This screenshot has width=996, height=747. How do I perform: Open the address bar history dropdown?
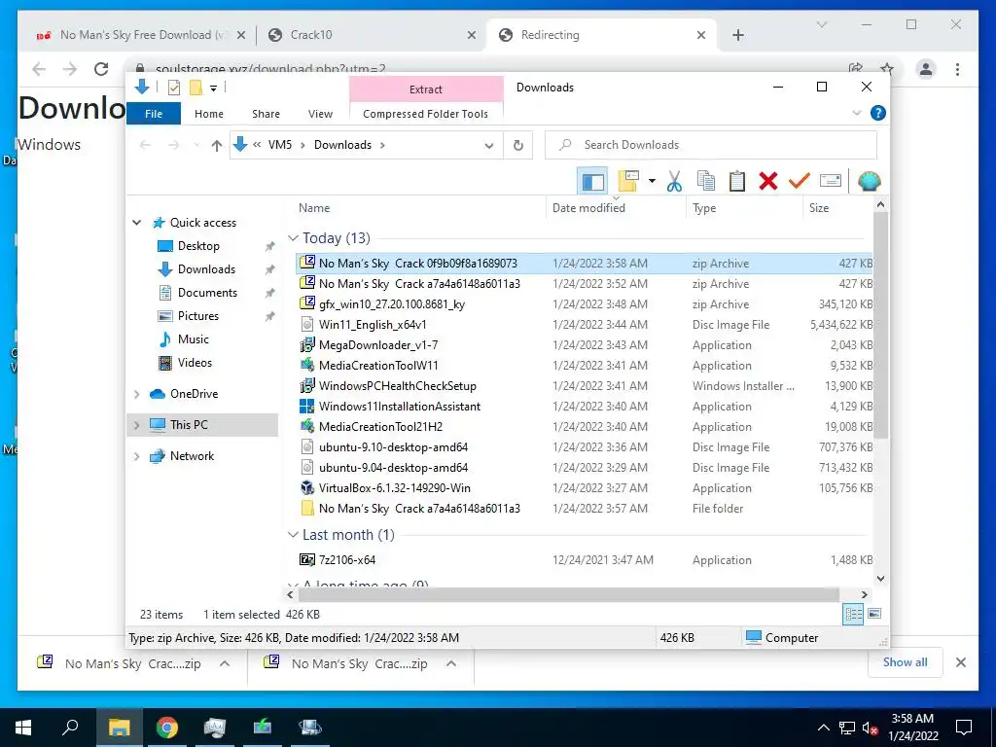tap(488, 146)
